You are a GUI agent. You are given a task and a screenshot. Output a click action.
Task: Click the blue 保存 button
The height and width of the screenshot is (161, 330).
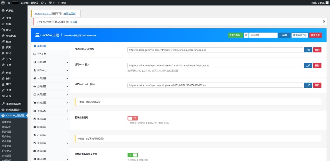tap(284, 35)
